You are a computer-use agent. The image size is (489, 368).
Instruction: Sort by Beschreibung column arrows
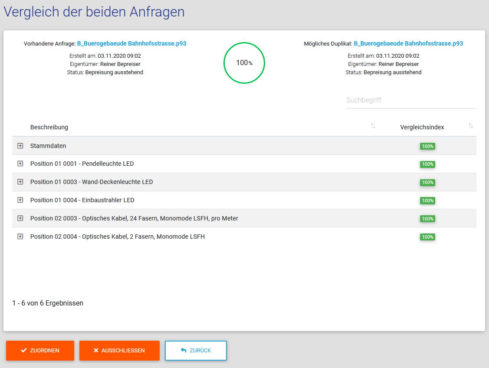coord(373,126)
